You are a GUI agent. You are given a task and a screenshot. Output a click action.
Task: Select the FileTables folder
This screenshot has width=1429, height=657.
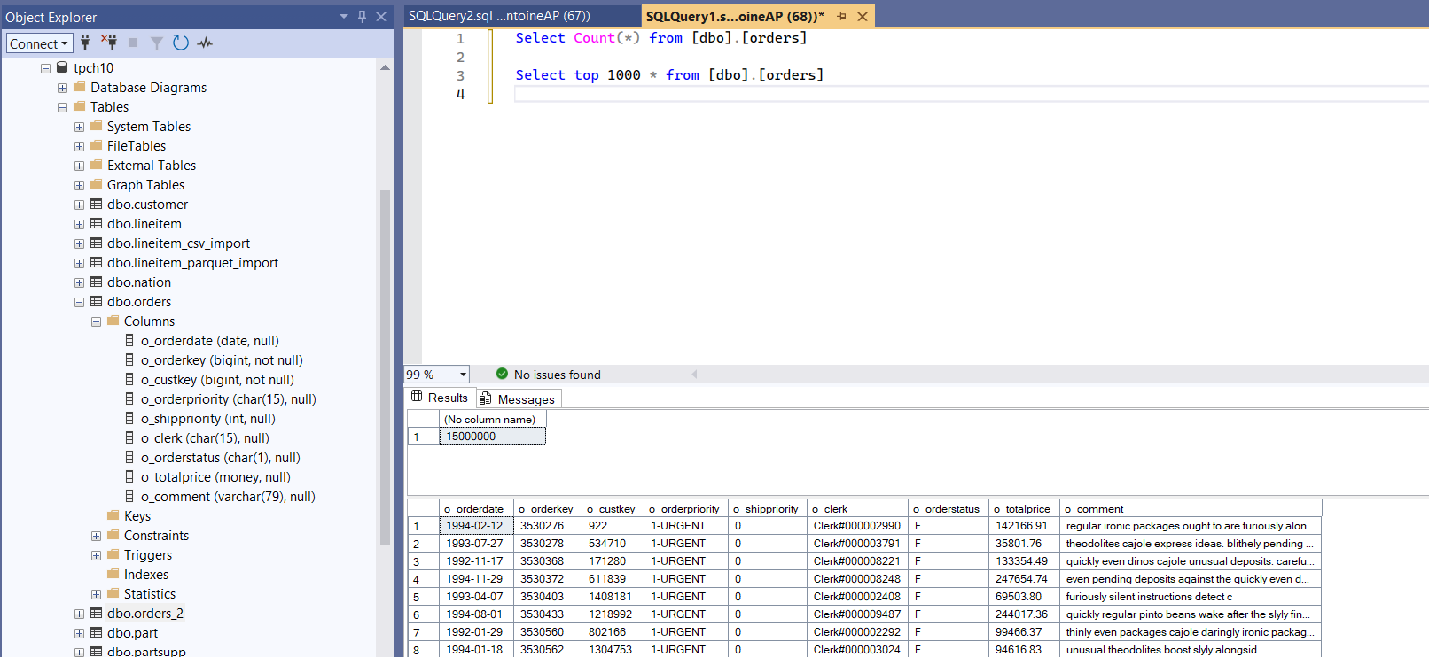(x=136, y=146)
